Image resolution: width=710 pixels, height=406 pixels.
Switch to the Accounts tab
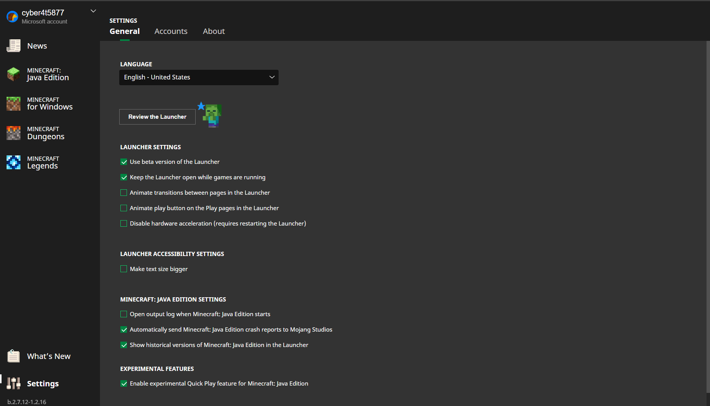(171, 31)
